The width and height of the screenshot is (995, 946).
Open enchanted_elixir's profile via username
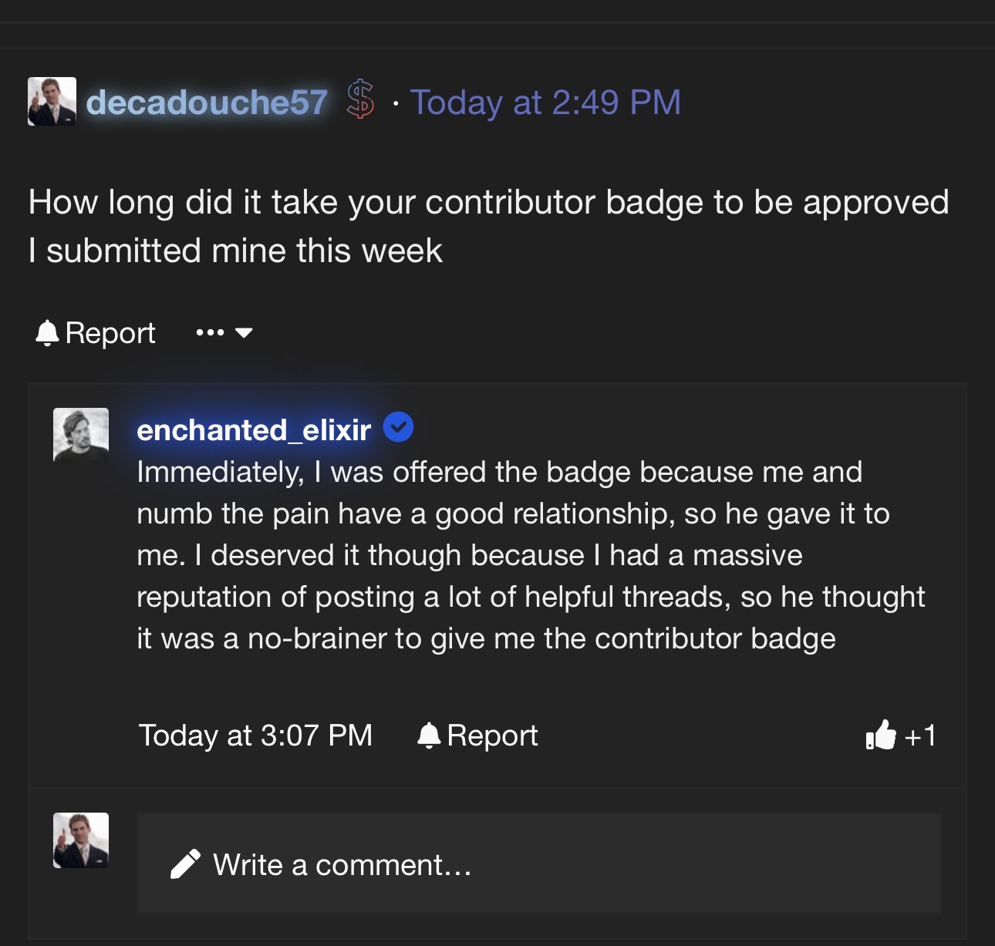[254, 430]
